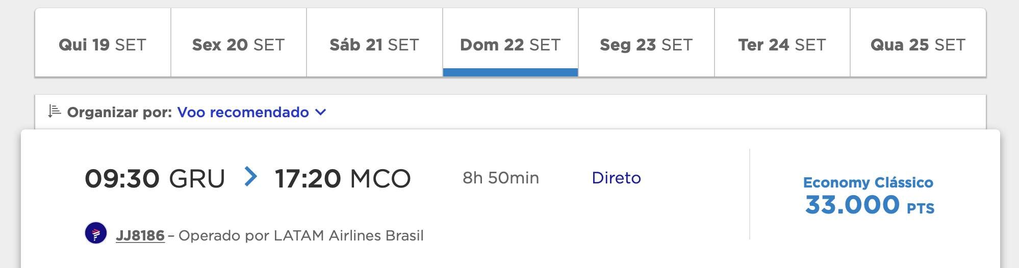Click the LATAM airline logo icon
Viewport: 1019px width, 268px height.
point(96,234)
